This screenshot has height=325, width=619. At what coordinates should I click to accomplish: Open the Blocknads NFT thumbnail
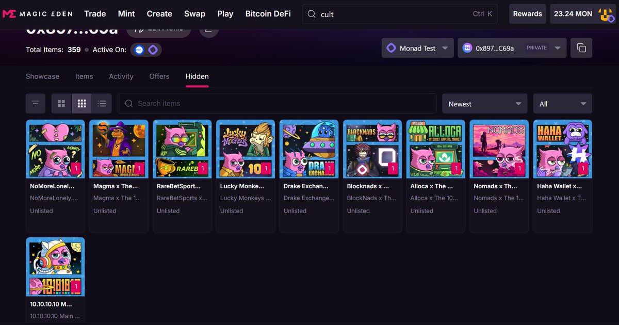coord(372,149)
